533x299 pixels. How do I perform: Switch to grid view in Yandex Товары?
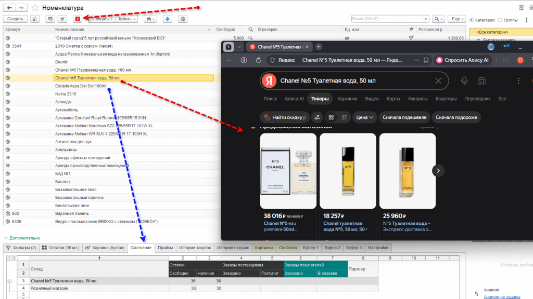coord(331,117)
